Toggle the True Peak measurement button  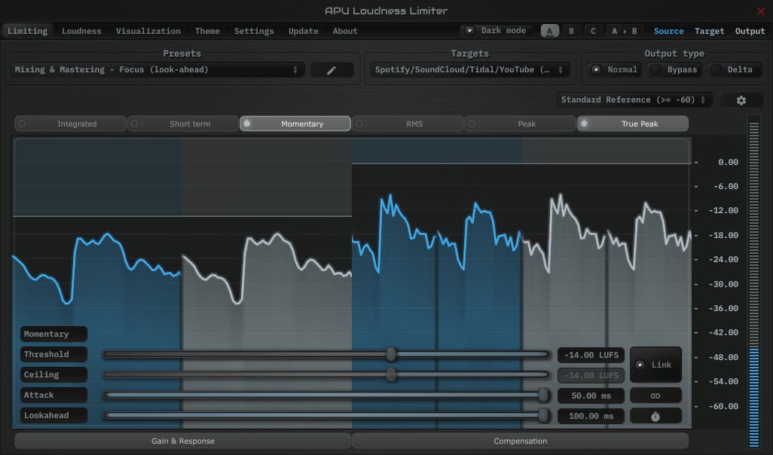(633, 124)
